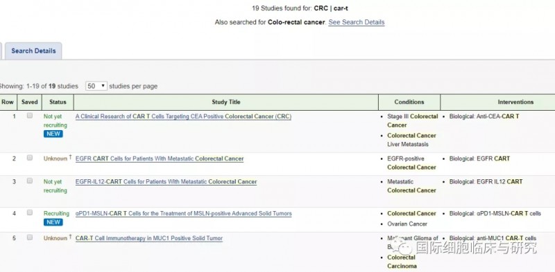555x272 pixels.
Task: Click the NEW badge in row 1
Action: (x=53, y=134)
